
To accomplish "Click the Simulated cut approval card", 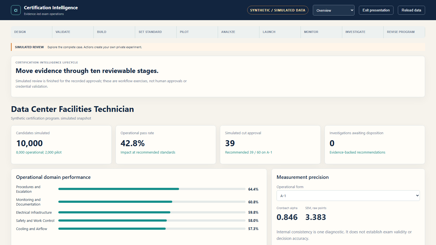I will click(x=270, y=145).
